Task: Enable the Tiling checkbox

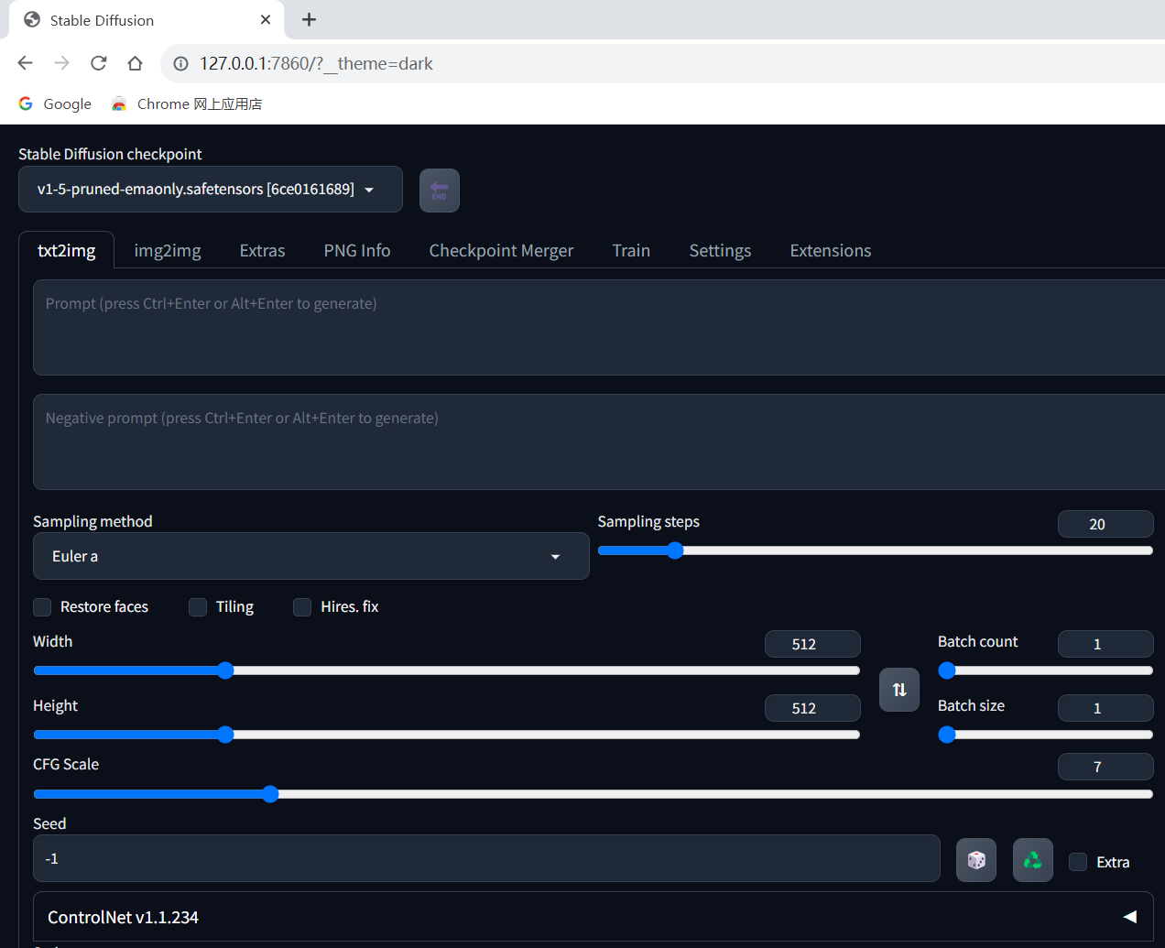Action: 198,607
